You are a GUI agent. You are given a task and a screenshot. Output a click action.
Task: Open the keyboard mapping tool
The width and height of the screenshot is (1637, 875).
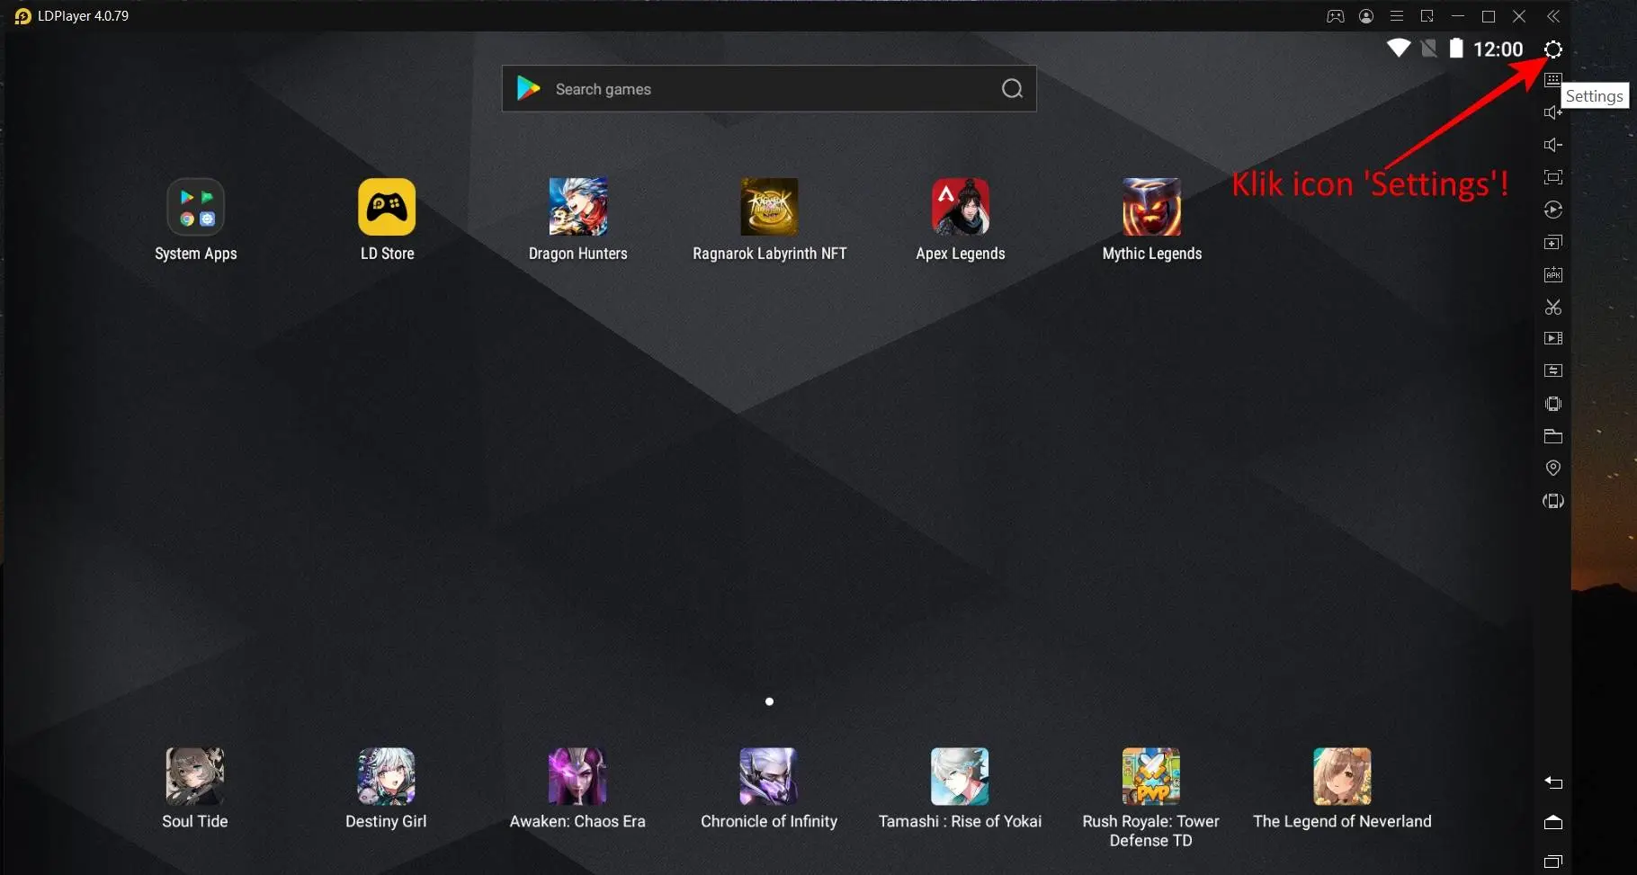coord(1553,80)
